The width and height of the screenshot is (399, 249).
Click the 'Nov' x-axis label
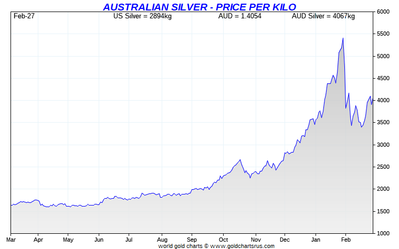(x=256, y=240)
